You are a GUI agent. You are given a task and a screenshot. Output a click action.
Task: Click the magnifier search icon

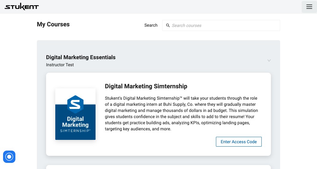click(x=168, y=25)
